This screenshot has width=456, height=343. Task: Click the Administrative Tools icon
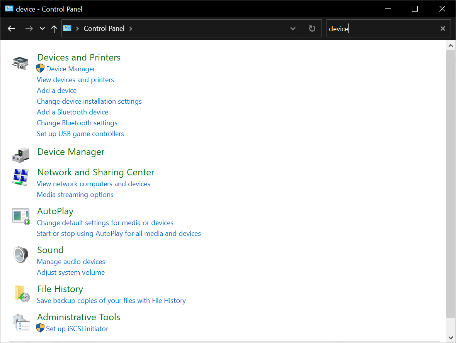click(21, 322)
